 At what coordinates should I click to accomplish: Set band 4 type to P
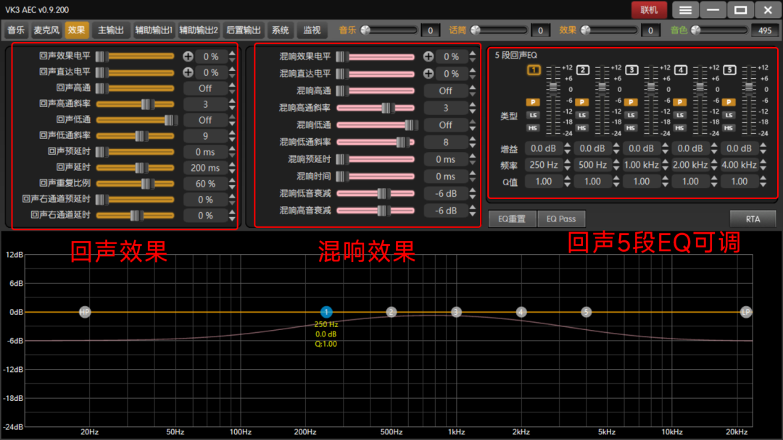pos(679,102)
